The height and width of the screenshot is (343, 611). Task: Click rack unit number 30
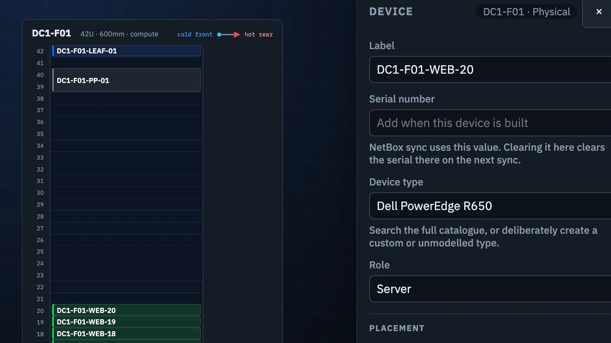(x=40, y=193)
